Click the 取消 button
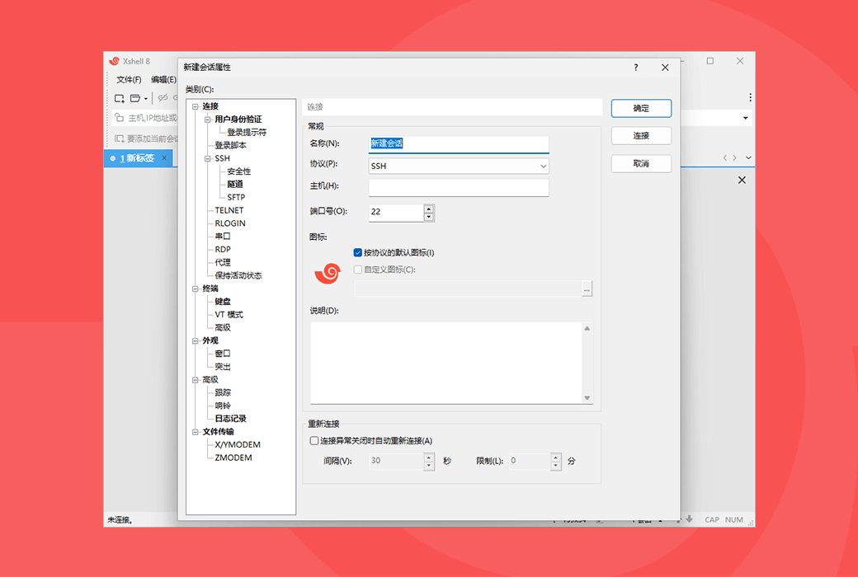Viewport: 858px width, 577px height. coord(641,163)
